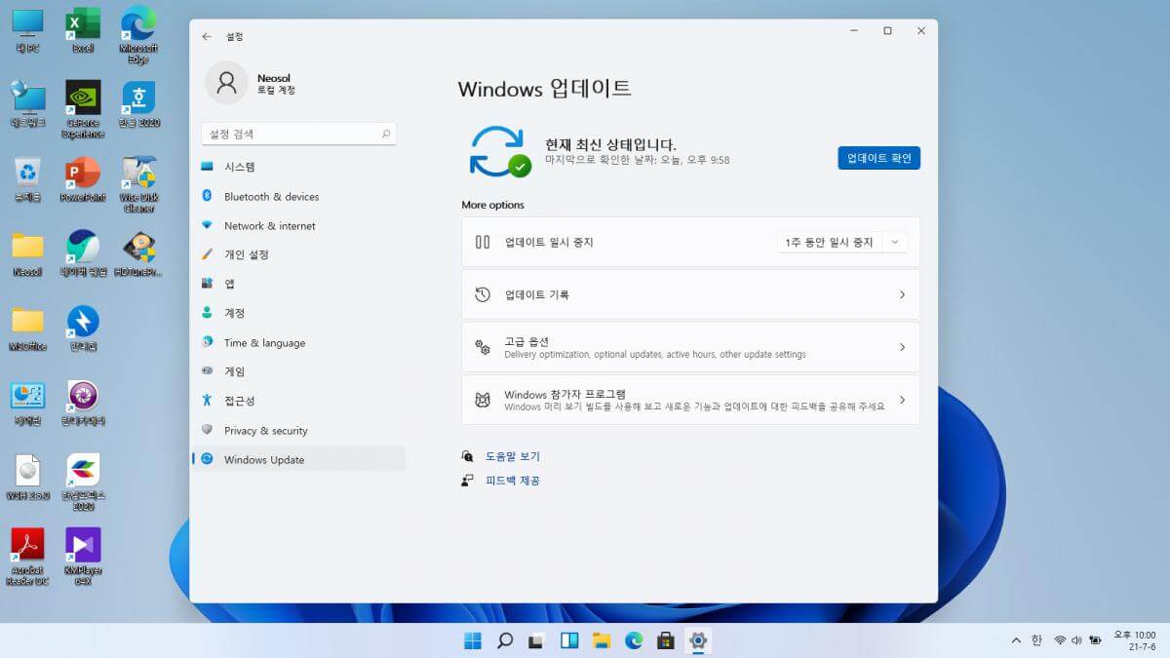Screen dimensions: 1170x658
Task: Select the Recycle Bin desktop icon
Action: (x=28, y=178)
